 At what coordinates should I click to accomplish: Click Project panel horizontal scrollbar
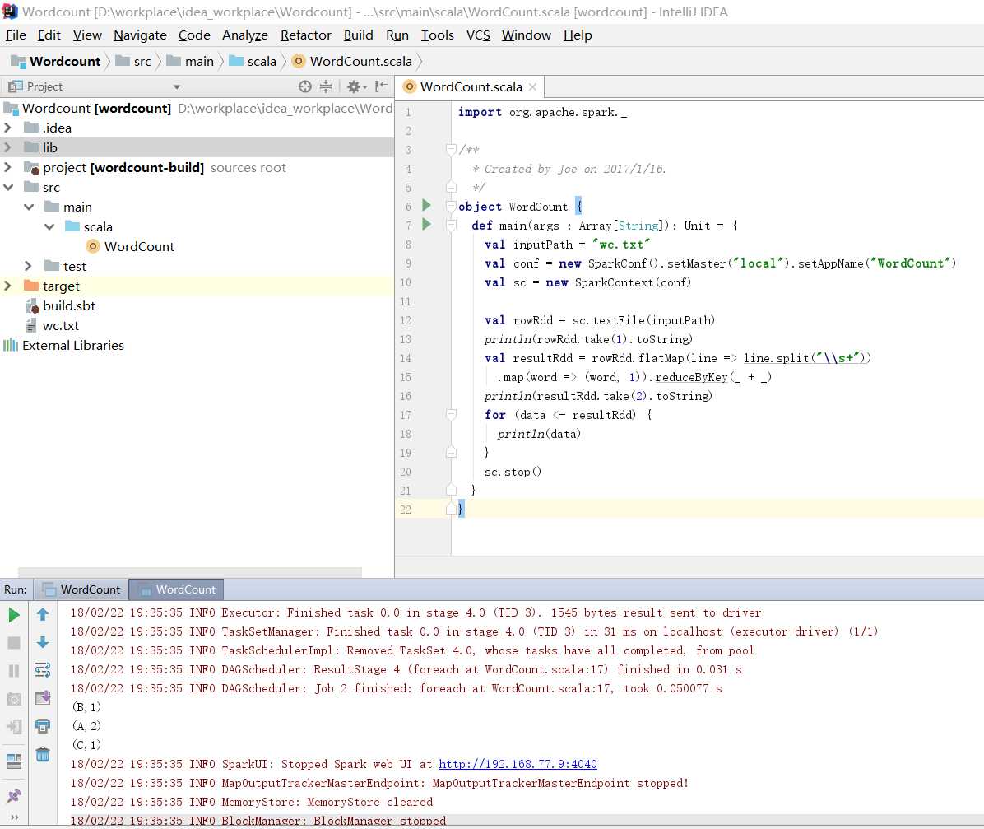click(189, 572)
